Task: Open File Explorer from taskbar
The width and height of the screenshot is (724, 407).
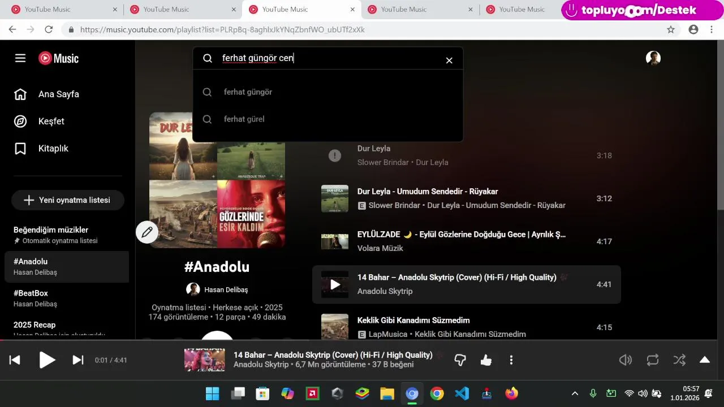Action: tap(387, 393)
